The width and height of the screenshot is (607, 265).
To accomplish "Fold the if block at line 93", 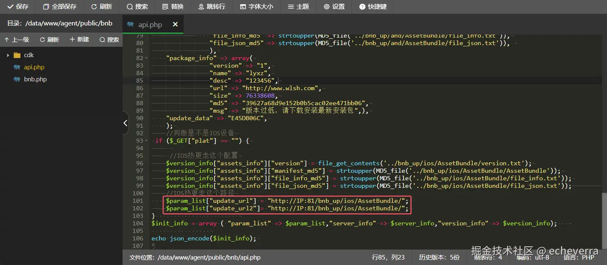I will (x=146, y=141).
